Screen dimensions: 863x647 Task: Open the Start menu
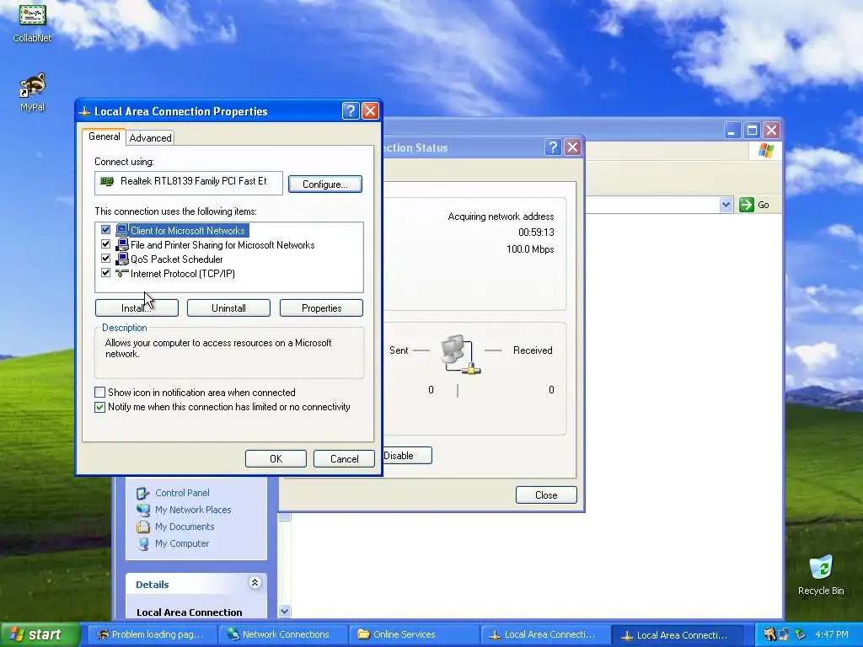[x=40, y=634]
